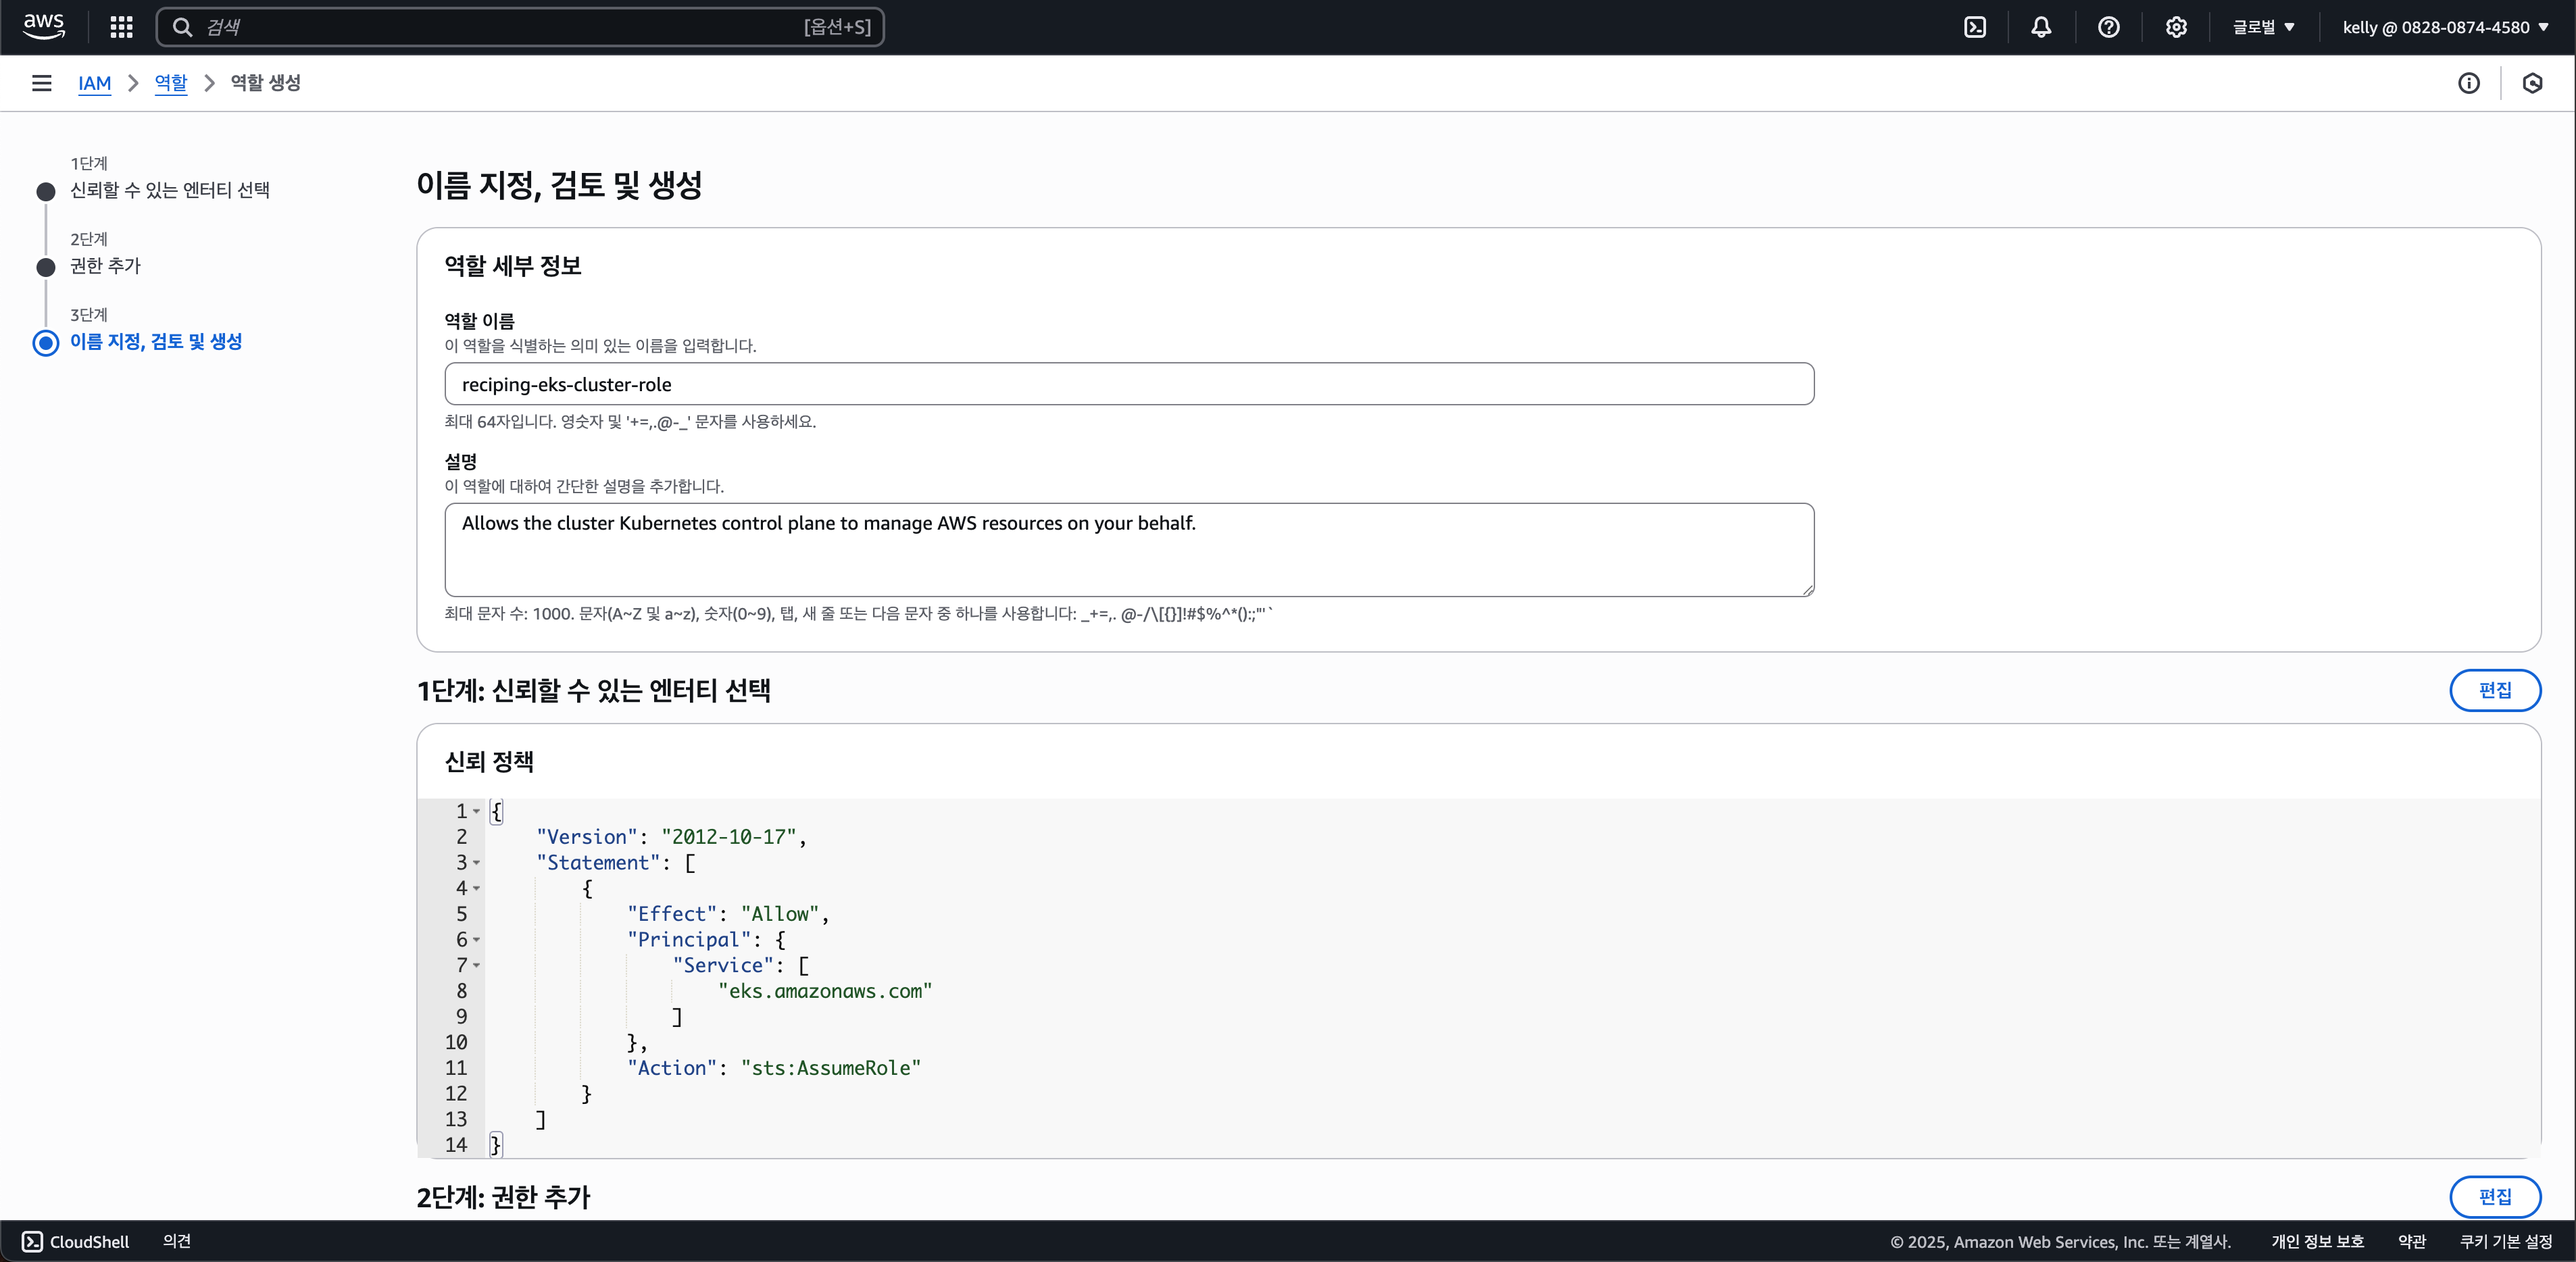Open the kelly account dropdown menu
The image size is (2576, 1262).
click(x=2444, y=27)
